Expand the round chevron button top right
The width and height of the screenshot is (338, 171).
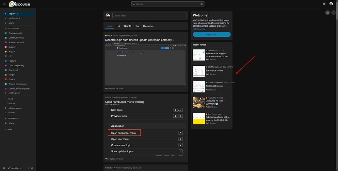(x=333, y=13)
